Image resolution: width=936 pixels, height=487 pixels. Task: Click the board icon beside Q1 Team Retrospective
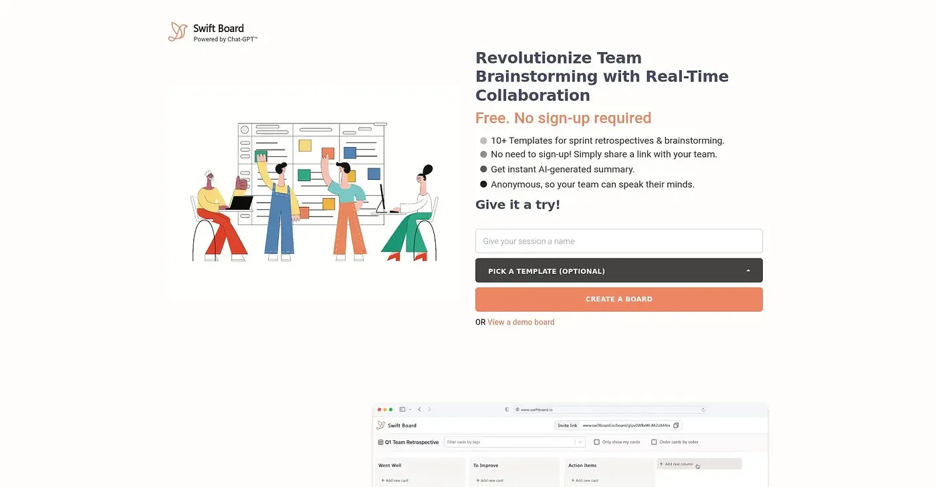point(381,442)
